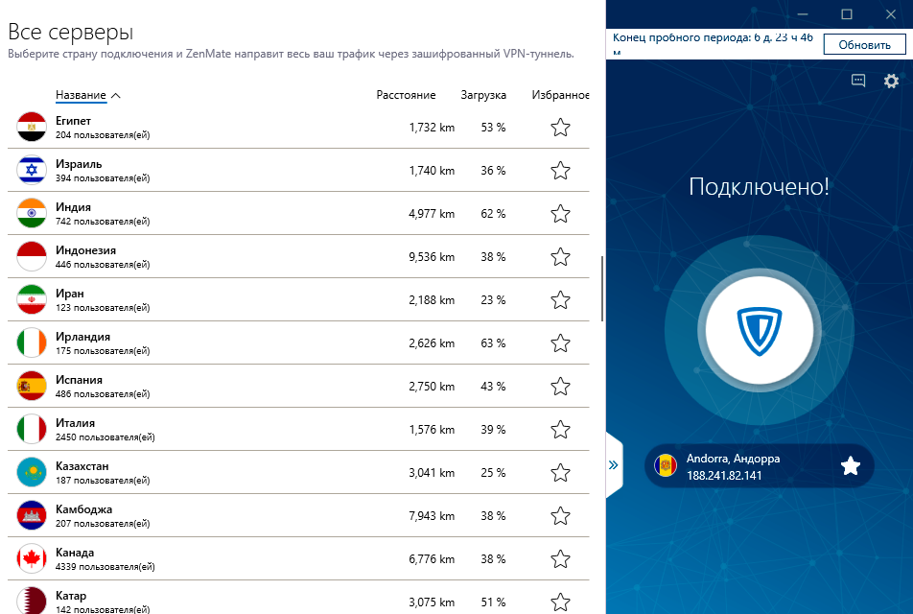Choose the Испания server name
This screenshot has width=913, height=614.
[x=80, y=379]
